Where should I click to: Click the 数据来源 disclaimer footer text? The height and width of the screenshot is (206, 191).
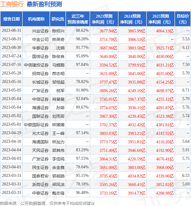pyautogui.click(x=47, y=203)
